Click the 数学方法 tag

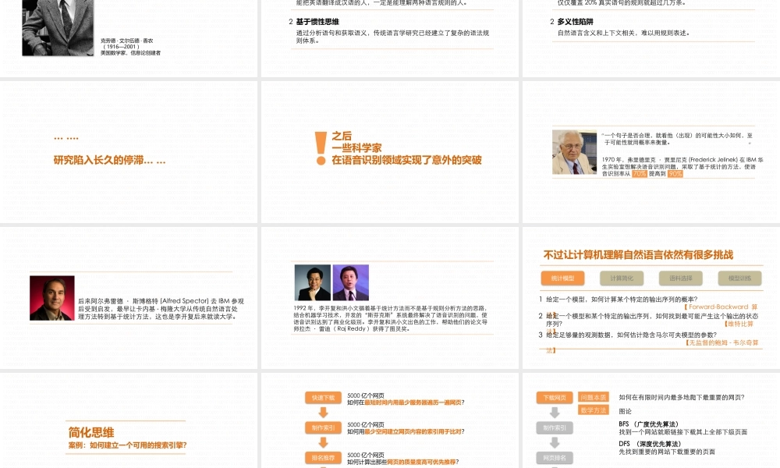click(594, 409)
